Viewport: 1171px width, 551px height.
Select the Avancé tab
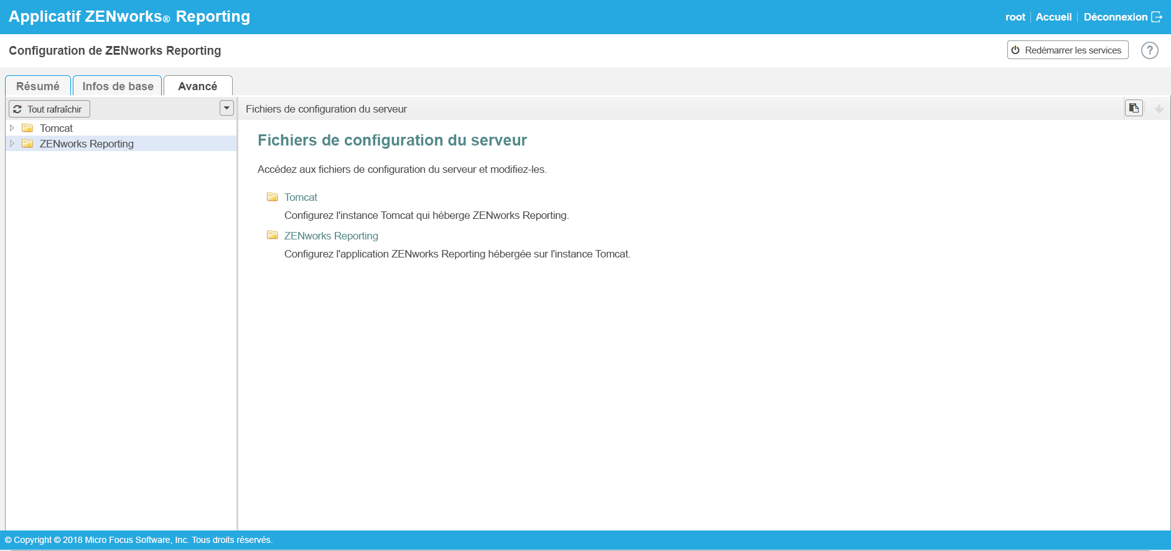point(198,86)
